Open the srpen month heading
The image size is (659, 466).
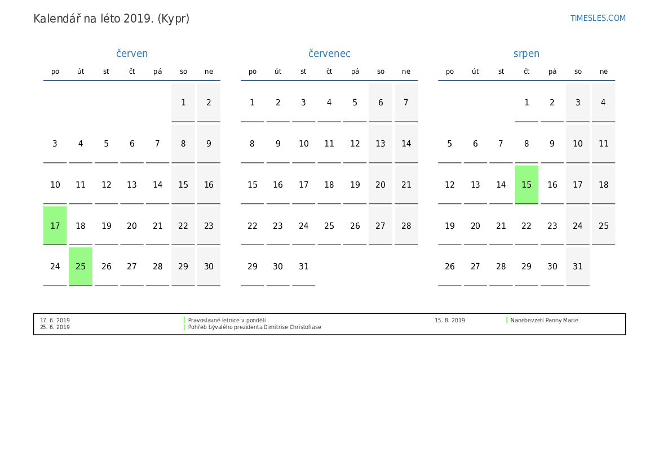tap(526, 54)
